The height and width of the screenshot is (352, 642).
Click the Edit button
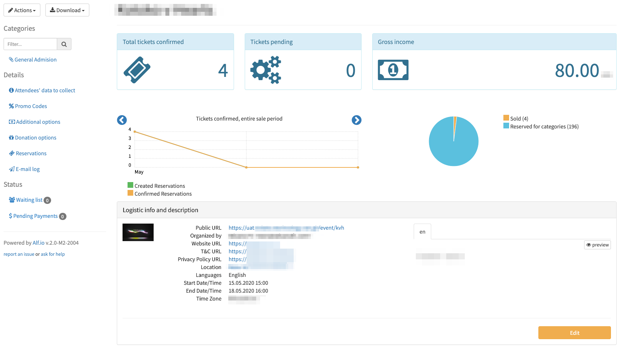click(x=574, y=333)
